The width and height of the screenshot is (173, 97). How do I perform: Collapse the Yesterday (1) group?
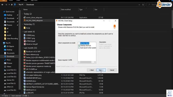pyautogui.click(x=23, y=24)
